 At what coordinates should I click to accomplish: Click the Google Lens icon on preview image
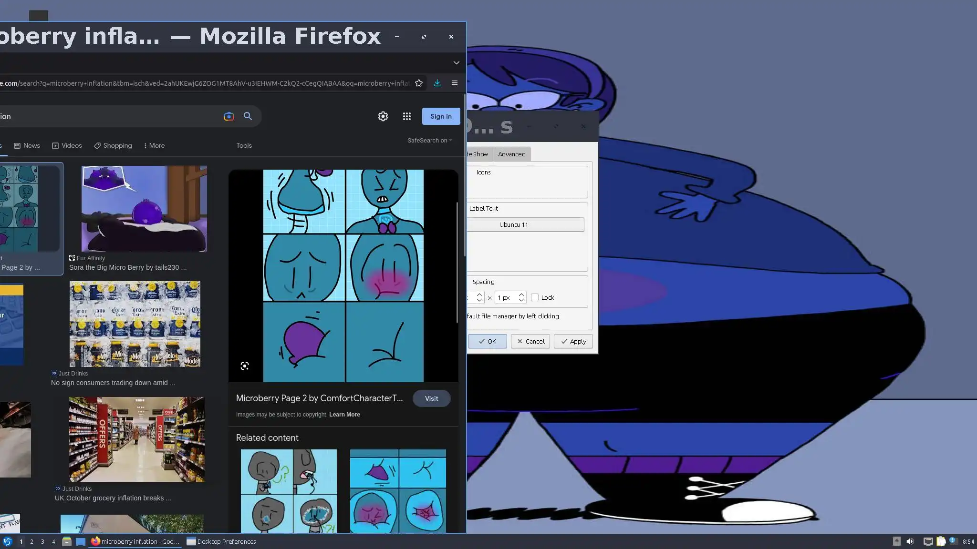[245, 366]
